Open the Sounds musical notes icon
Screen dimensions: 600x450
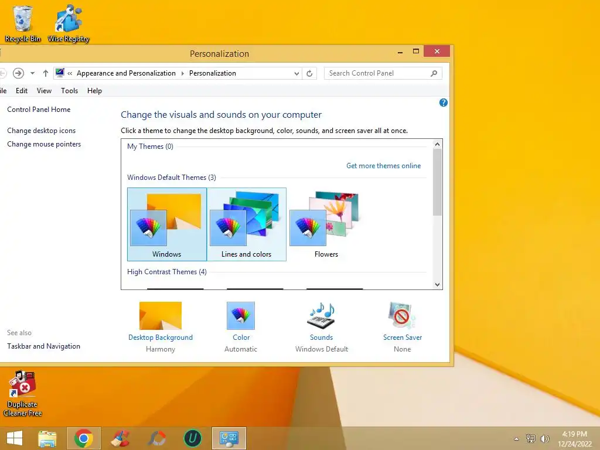point(322,316)
